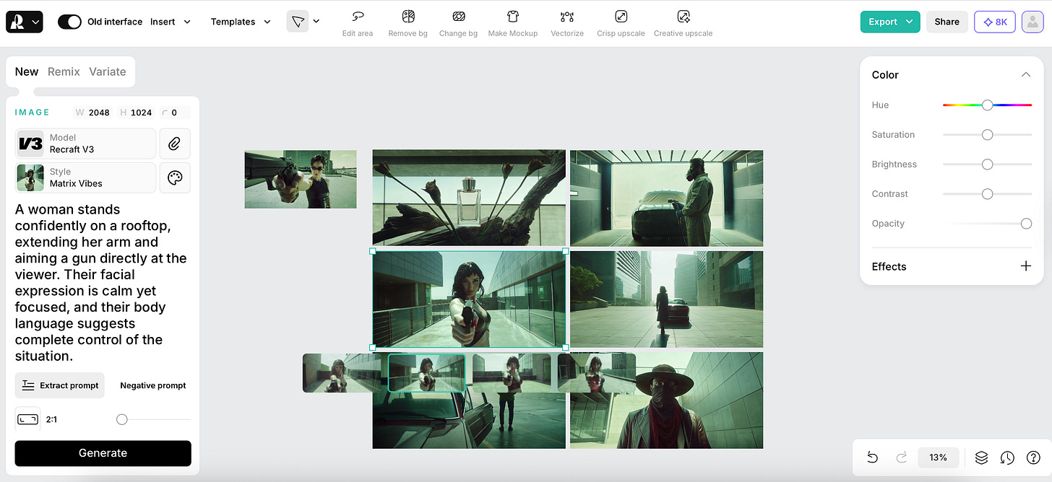The height and width of the screenshot is (482, 1052).
Task: Open the Layers panel icon
Action: (981, 457)
